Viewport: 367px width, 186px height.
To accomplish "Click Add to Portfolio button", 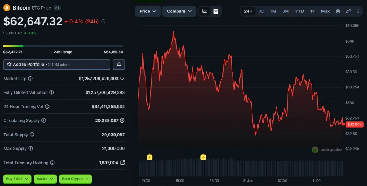I will coord(57,65).
